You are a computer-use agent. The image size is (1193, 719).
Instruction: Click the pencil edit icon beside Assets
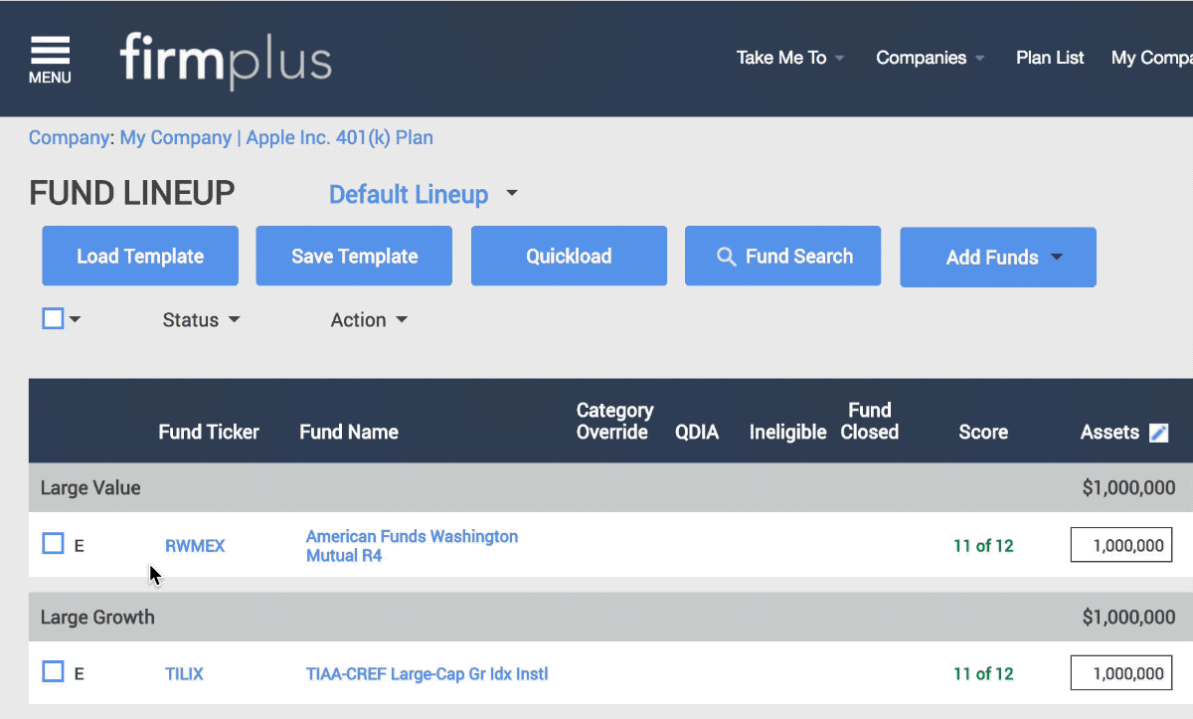coord(1158,433)
